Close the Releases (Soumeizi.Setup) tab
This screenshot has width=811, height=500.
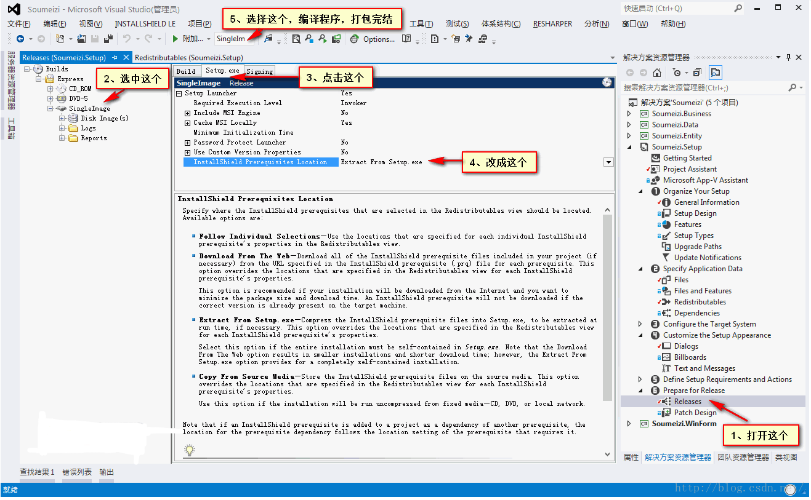click(x=126, y=57)
